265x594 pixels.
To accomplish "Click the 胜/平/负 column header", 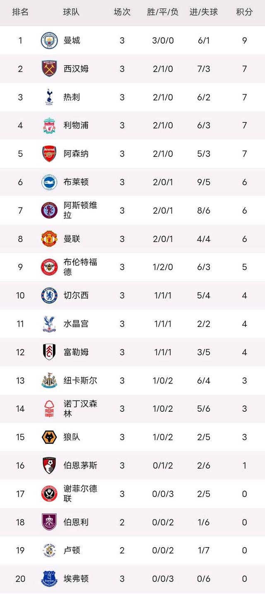I will click(x=163, y=12).
